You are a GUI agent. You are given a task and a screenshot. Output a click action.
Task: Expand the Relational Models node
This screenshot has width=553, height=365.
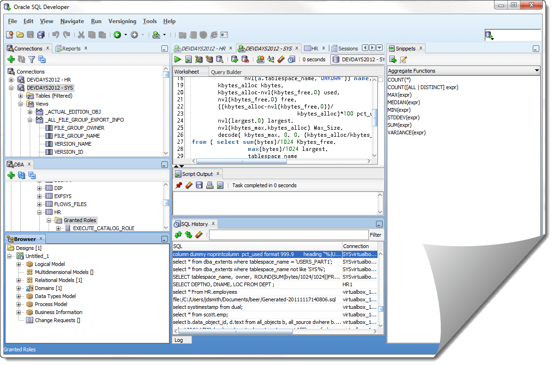[x=18, y=280]
